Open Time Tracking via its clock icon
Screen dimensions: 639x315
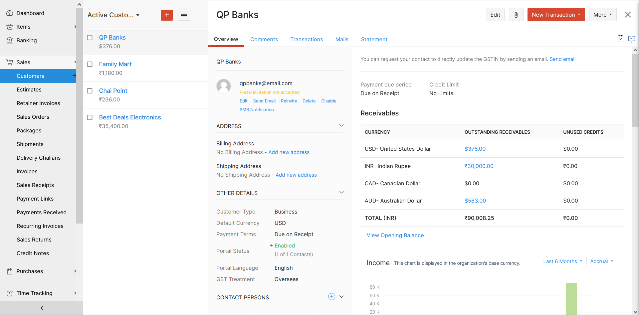click(x=10, y=293)
